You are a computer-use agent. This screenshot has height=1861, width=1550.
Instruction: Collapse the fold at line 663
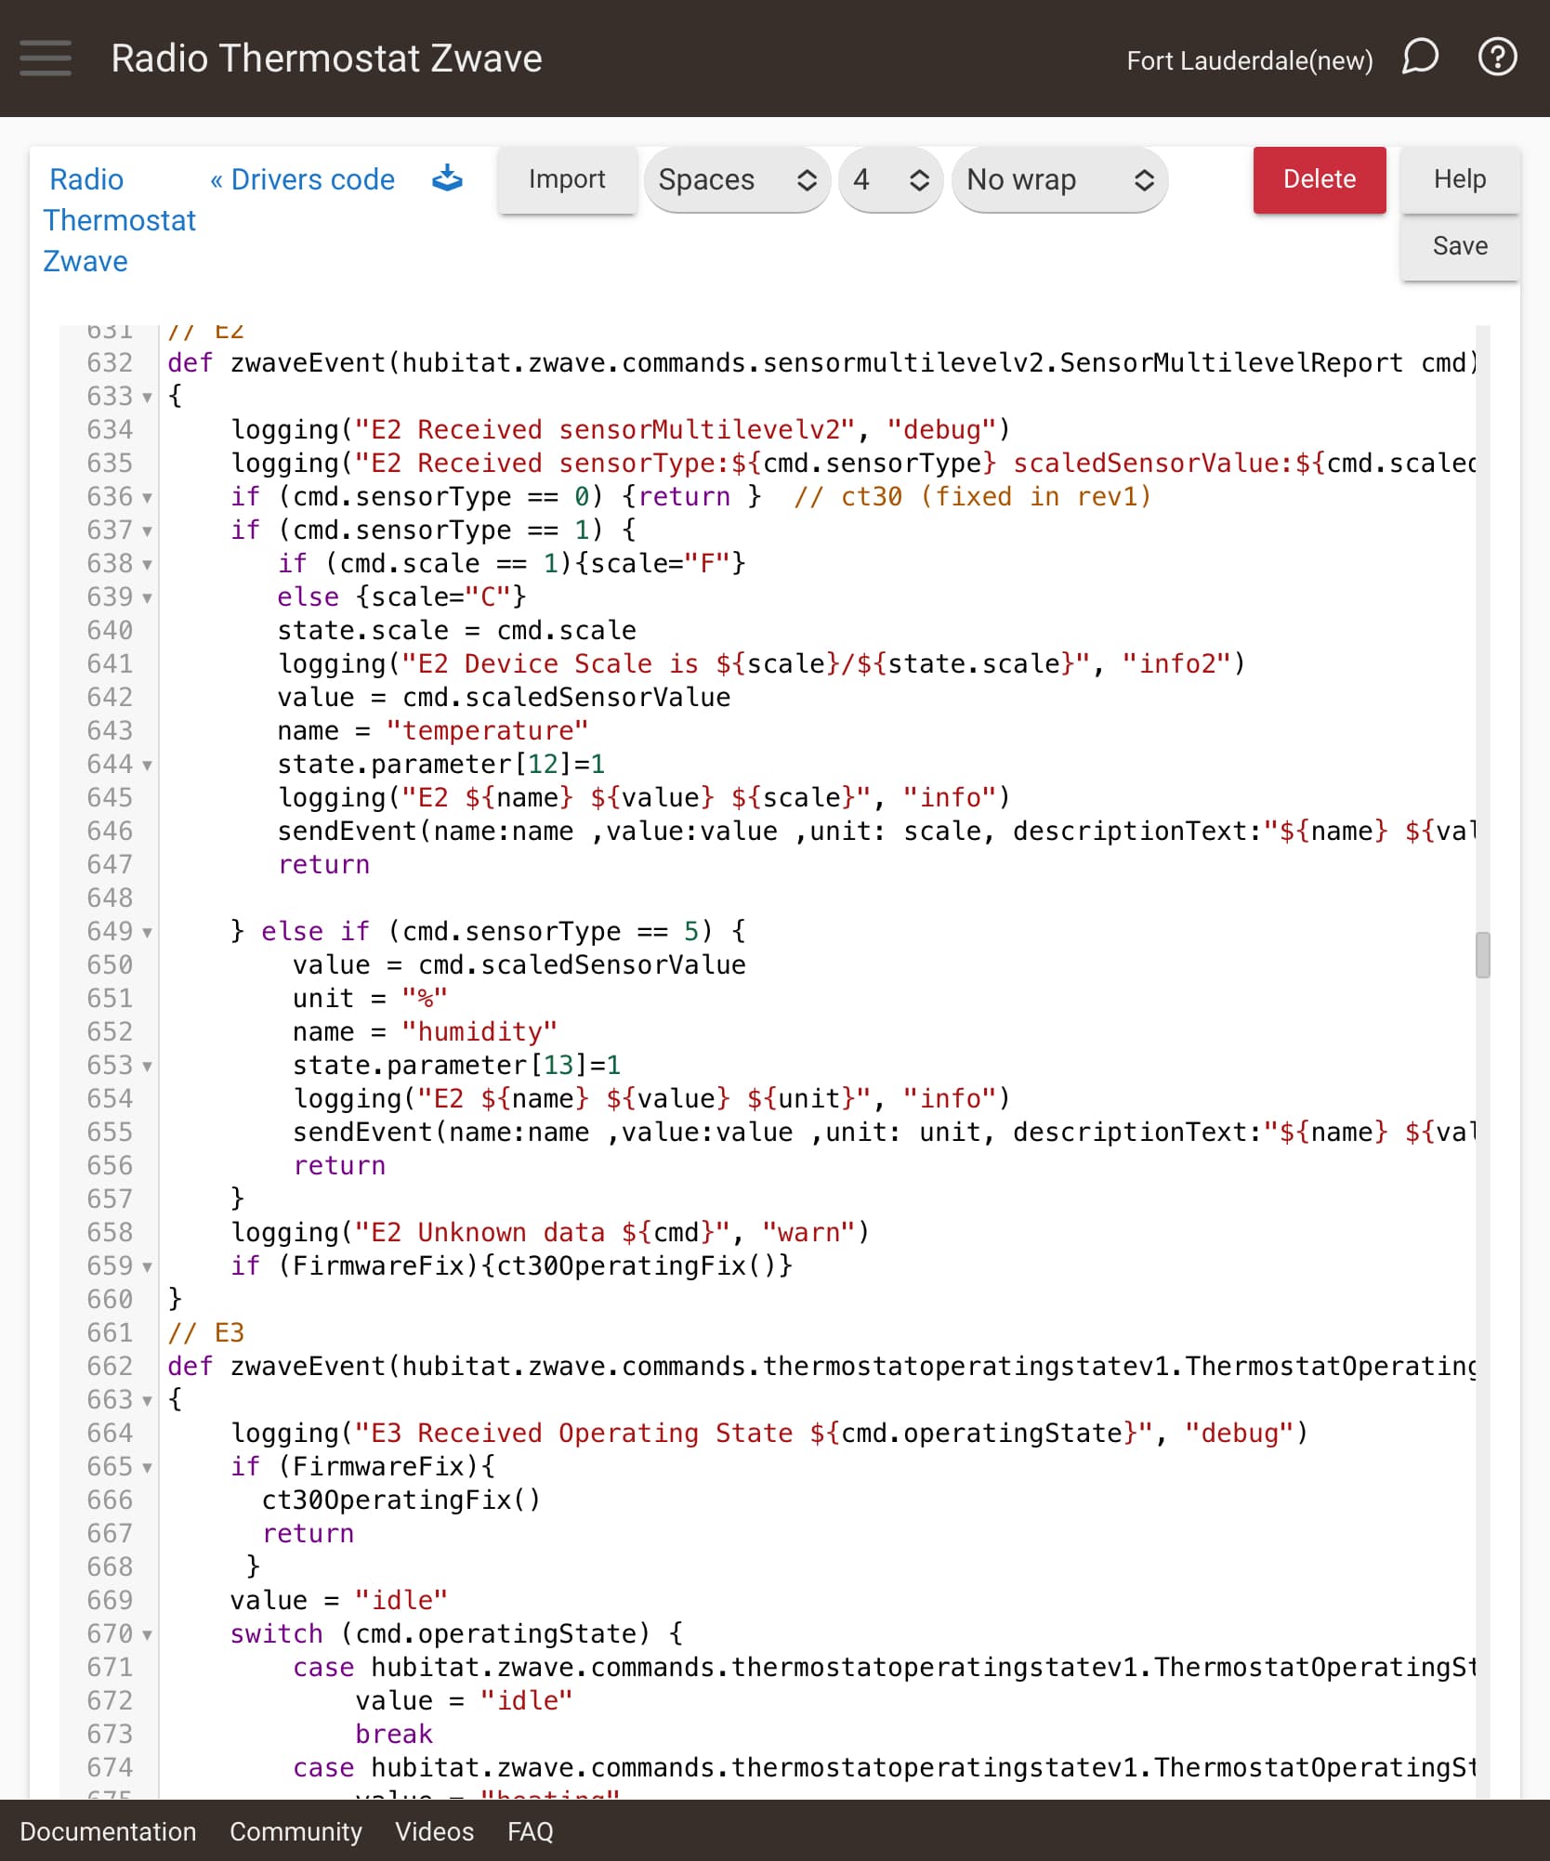(147, 1401)
